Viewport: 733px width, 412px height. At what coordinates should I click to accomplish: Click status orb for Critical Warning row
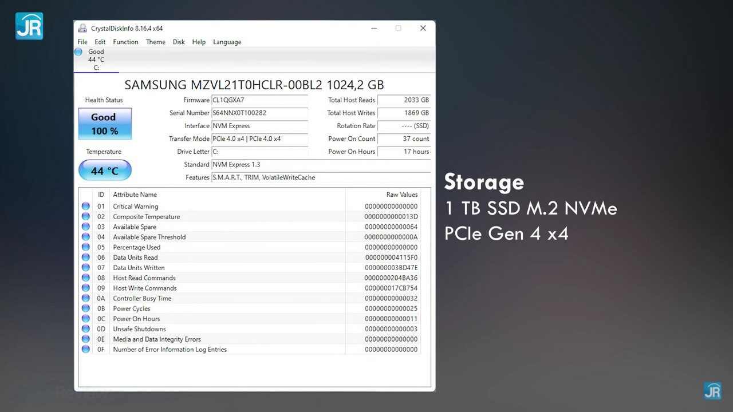point(86,206)
